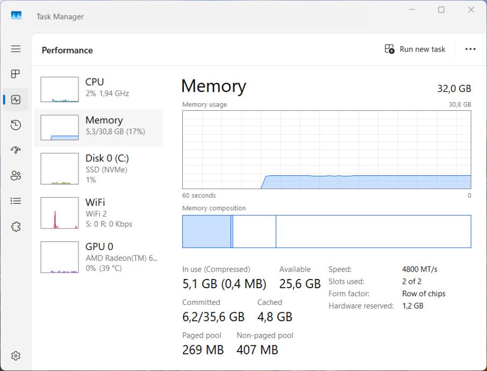Select the Performance page icon
487x371 pixels.
(16, 99)
